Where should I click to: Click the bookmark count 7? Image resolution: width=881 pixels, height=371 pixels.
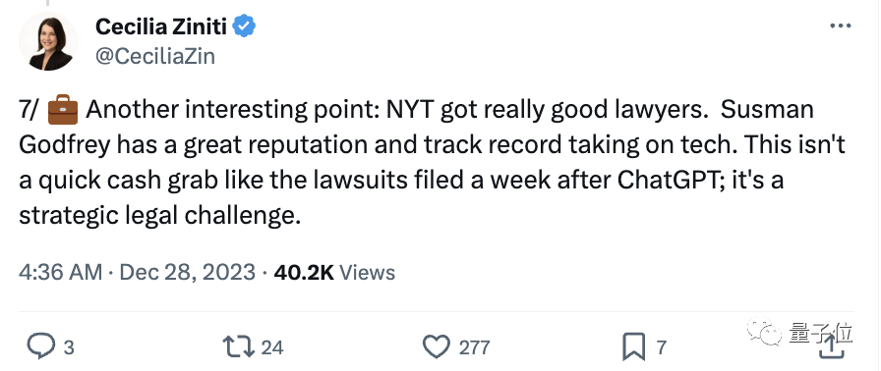point(661,348)
